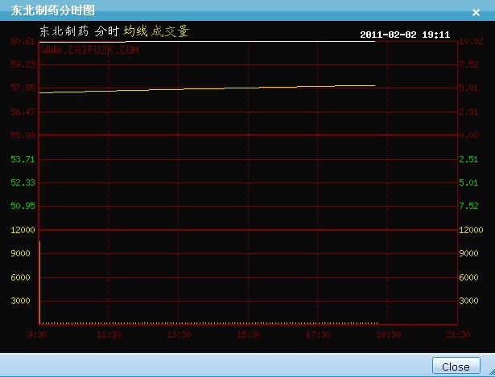Click the 分时 legend label
This screenshot has width=495, height=377.
click(x=107, y=31)
